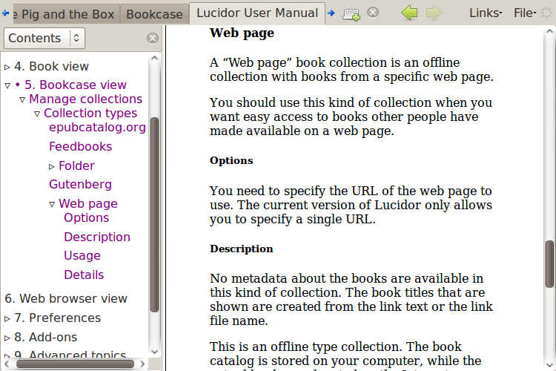Jump to the Options subsection entry

point(87,218)
